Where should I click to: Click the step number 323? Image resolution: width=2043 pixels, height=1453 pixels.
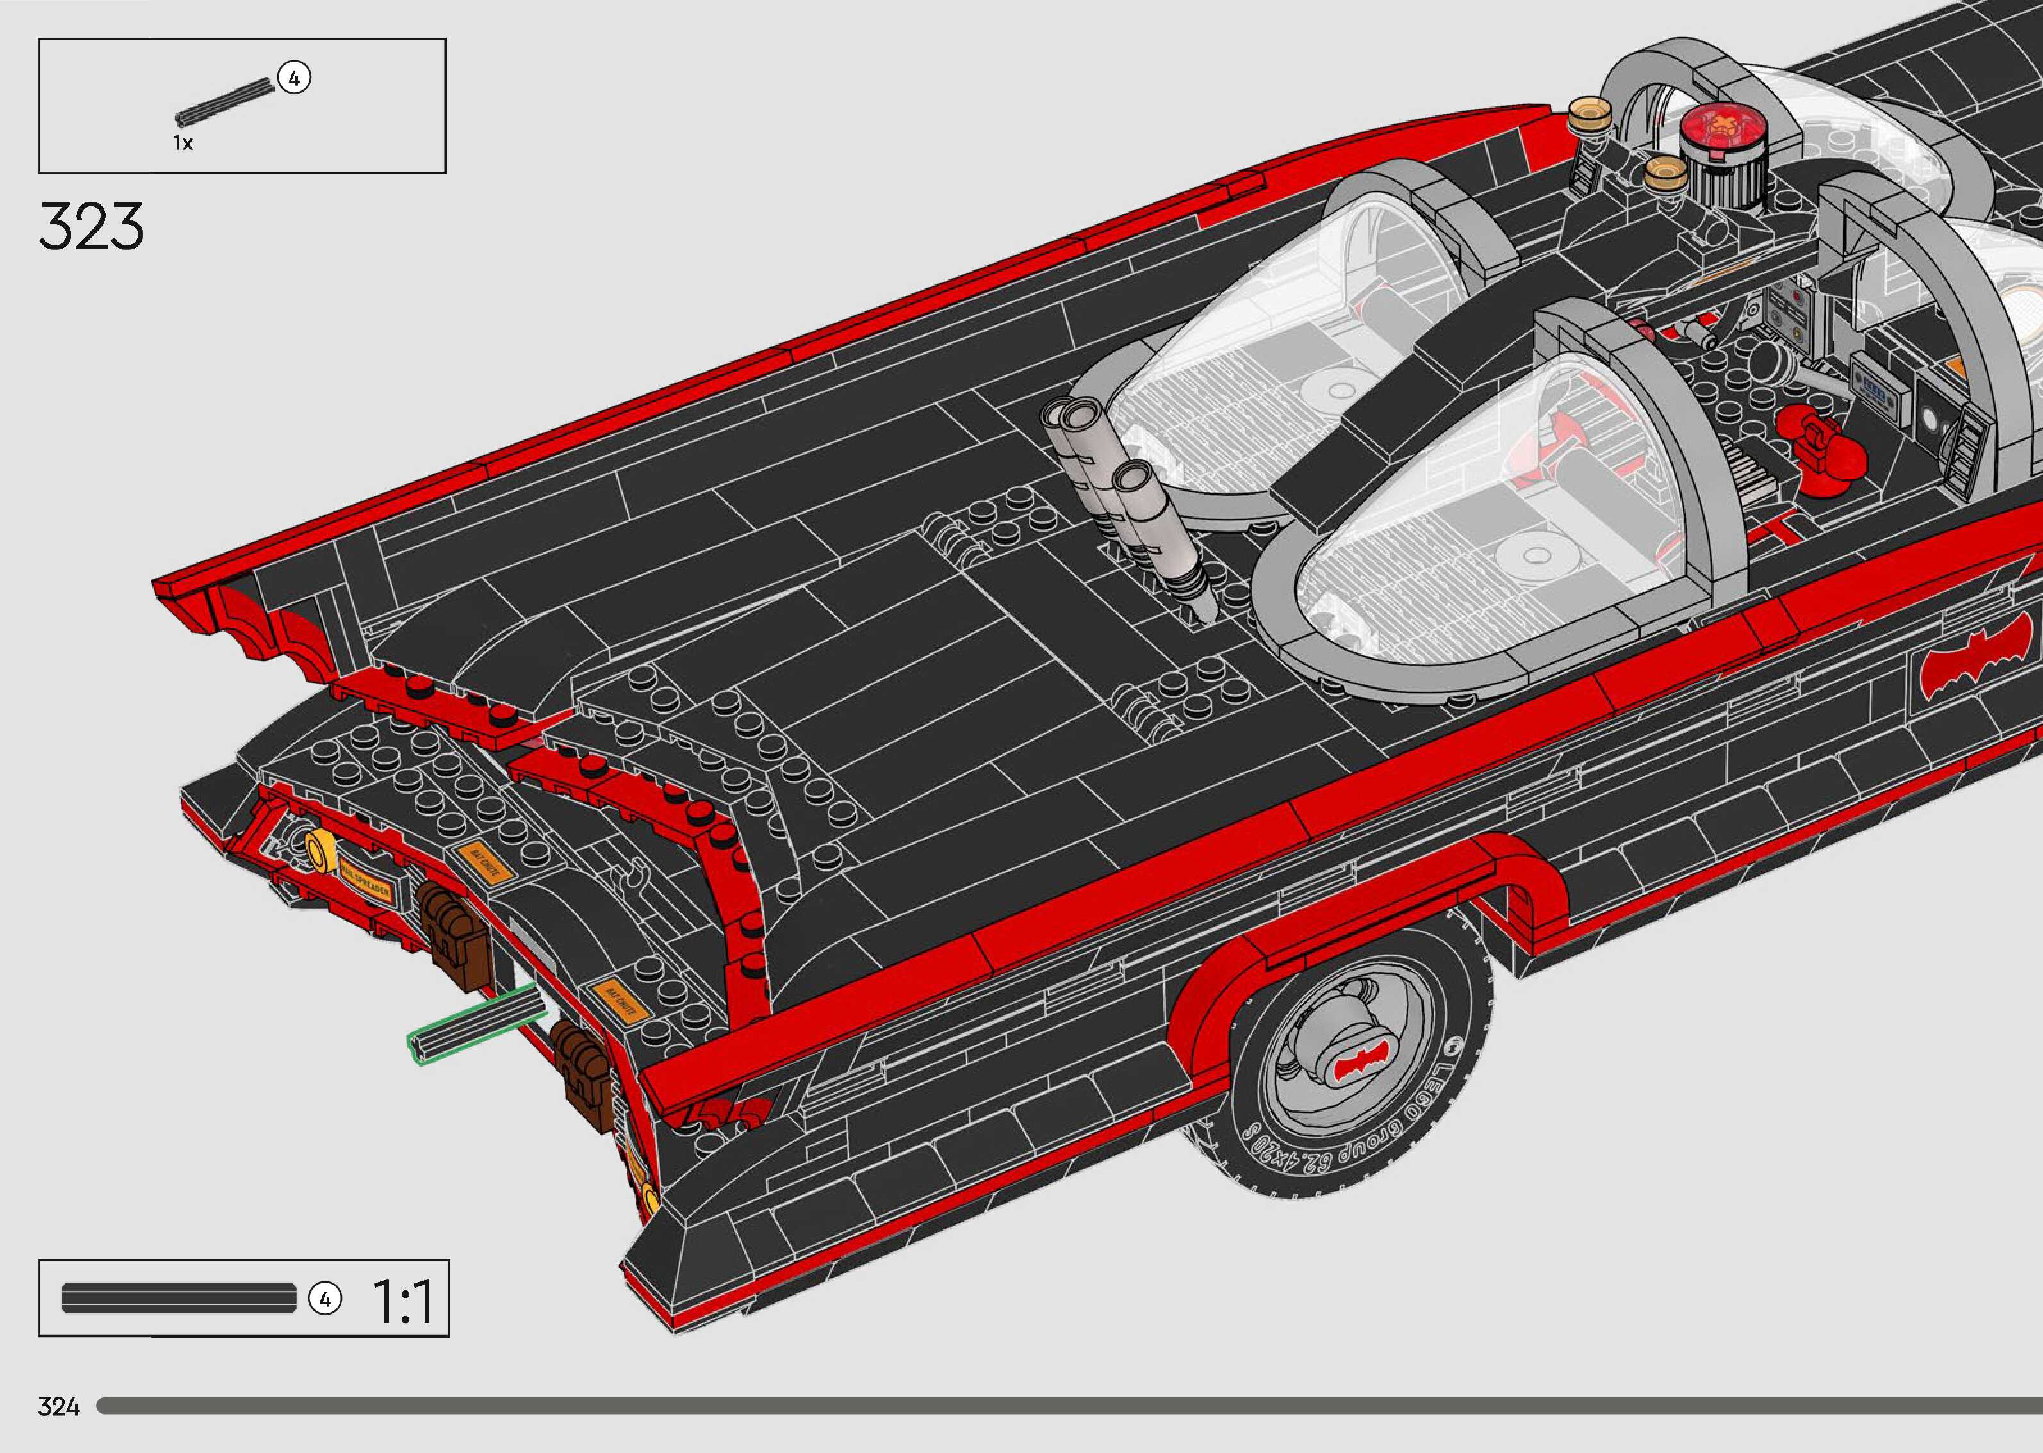[91, 226]
